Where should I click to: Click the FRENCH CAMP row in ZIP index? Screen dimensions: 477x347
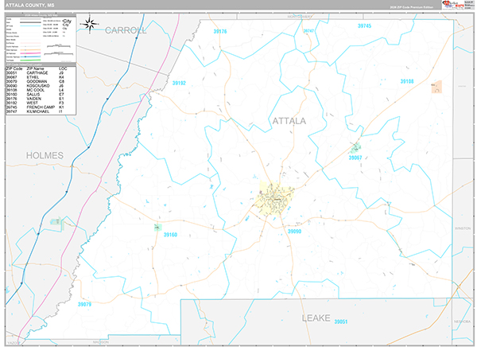[37, 107]
